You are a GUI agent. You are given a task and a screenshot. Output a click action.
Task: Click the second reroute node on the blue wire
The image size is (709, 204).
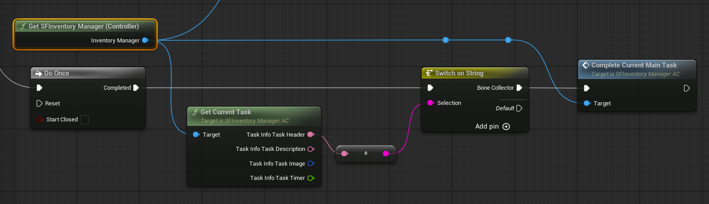tap(508, 40)
